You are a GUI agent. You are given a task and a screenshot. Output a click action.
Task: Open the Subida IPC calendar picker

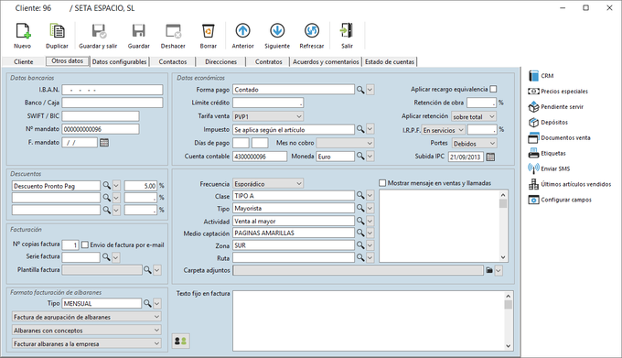(x=490, y=157)
